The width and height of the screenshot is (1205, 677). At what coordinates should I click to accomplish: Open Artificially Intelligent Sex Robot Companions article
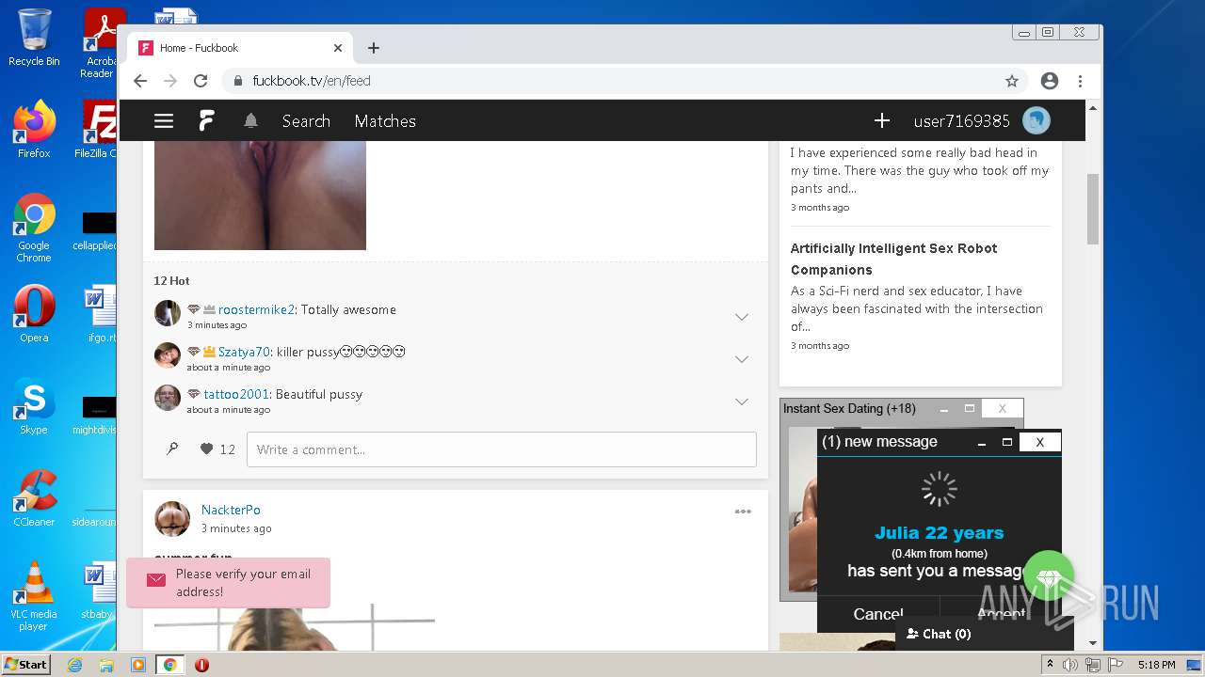click(x=893, y=259)
